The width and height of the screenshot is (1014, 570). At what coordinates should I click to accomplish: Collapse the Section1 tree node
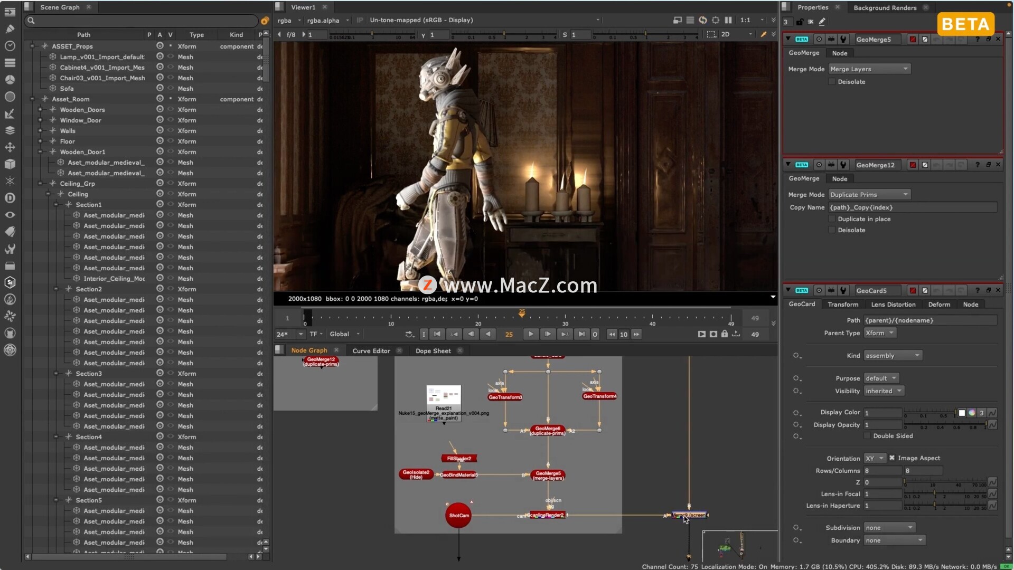pyautogui.click(x=57, y=204)
